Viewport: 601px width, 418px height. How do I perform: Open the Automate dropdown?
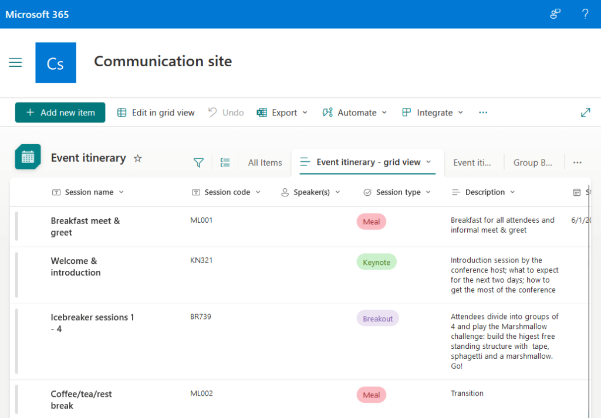point(354,113)
